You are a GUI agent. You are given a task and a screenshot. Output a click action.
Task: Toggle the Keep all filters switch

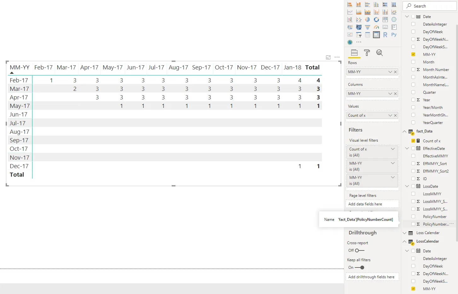(x=359, y=268)
